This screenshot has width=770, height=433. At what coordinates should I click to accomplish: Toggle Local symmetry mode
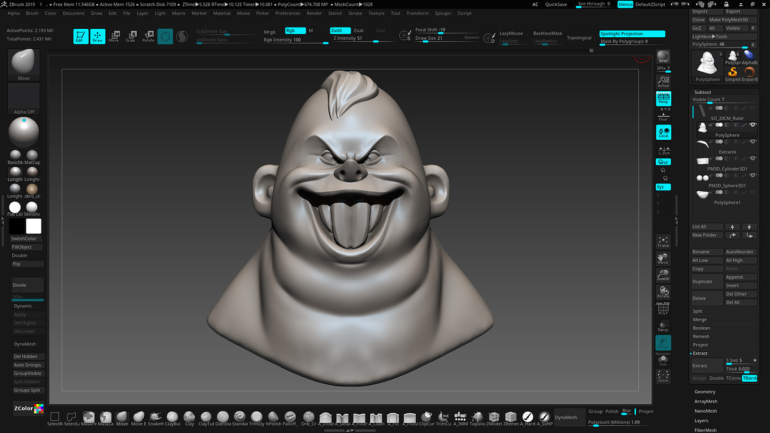point(663,132)
